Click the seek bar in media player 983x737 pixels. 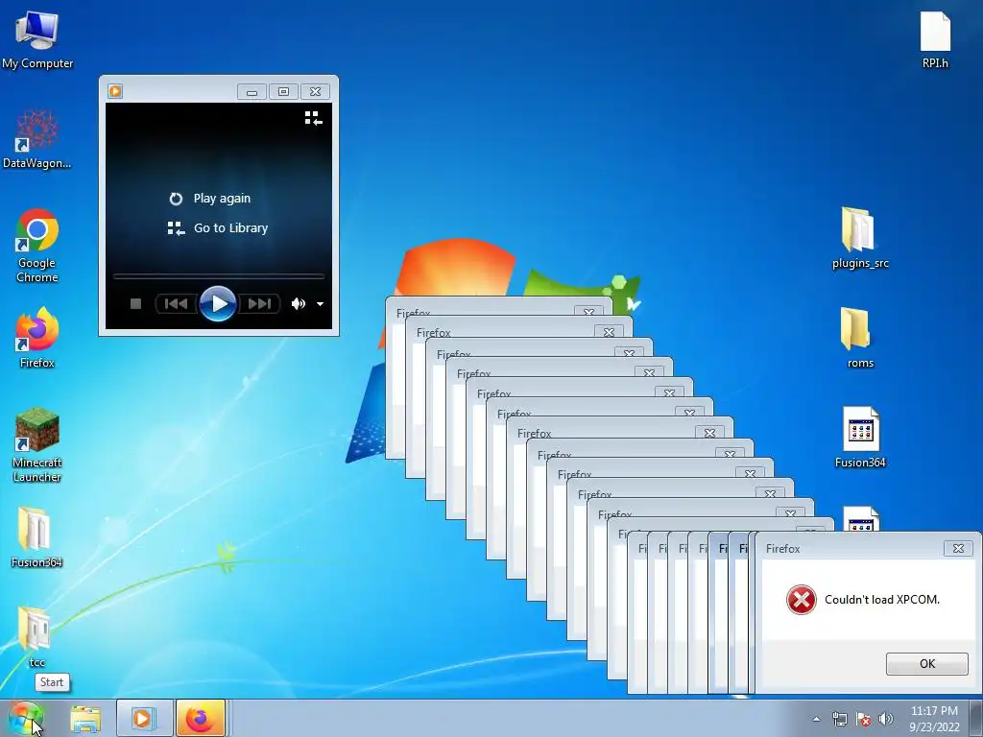click(x=218, y=275)
